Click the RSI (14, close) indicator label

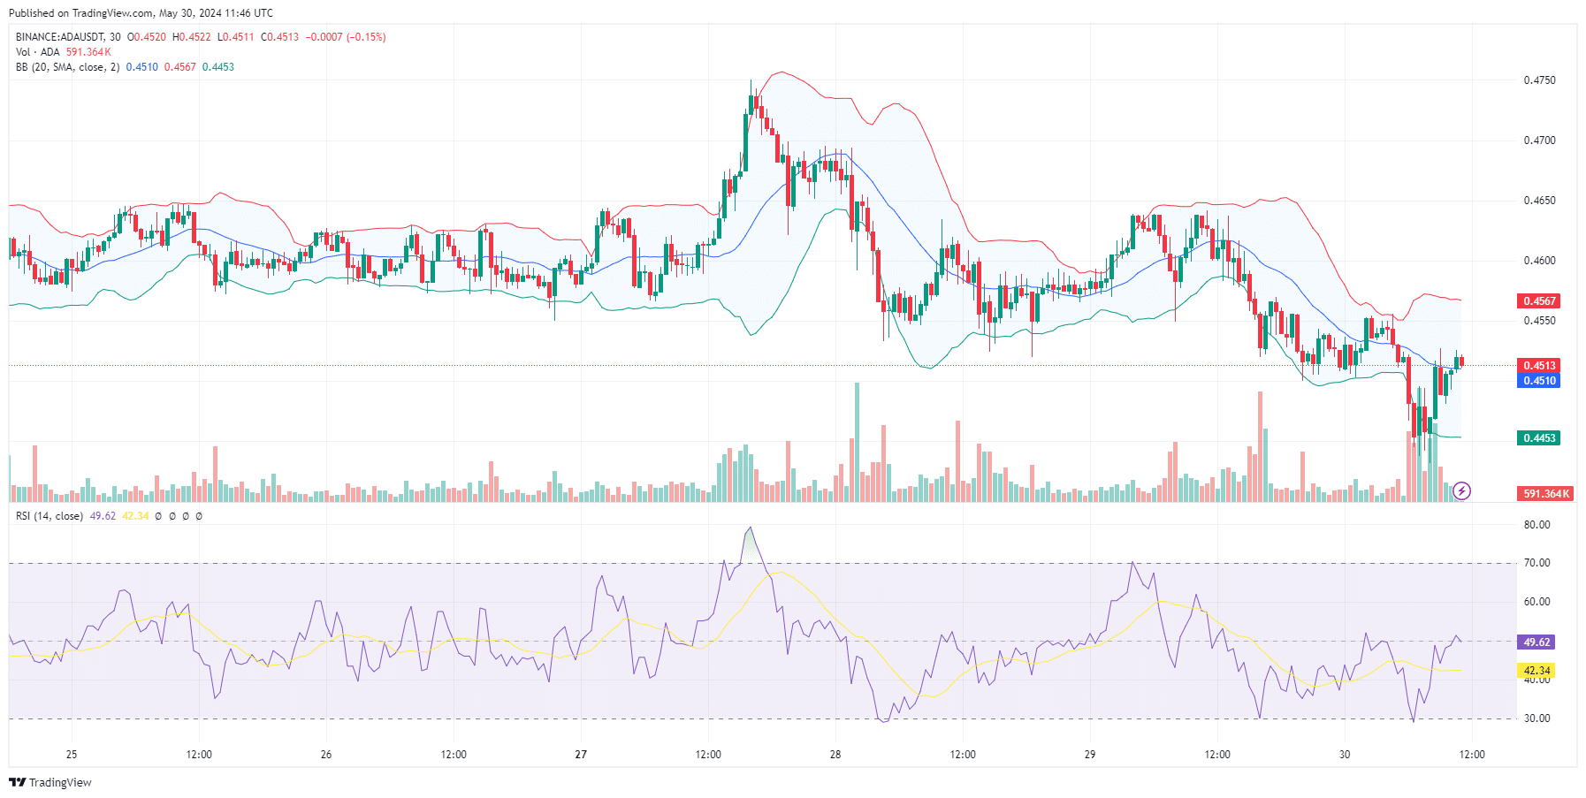50,516
